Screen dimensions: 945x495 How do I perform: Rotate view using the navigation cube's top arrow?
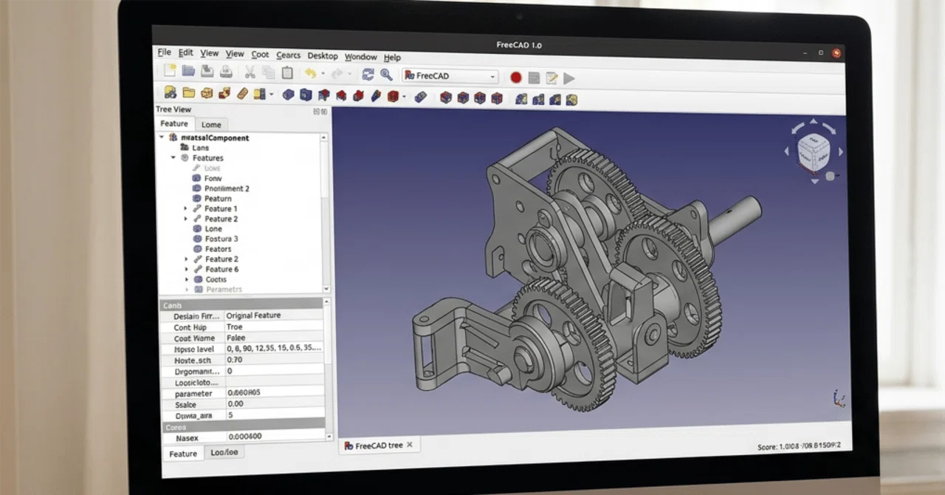(x=814, y=121)
